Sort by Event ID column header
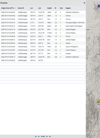The height and width of the screenshot is (138, 100). [x=21, y=8]
